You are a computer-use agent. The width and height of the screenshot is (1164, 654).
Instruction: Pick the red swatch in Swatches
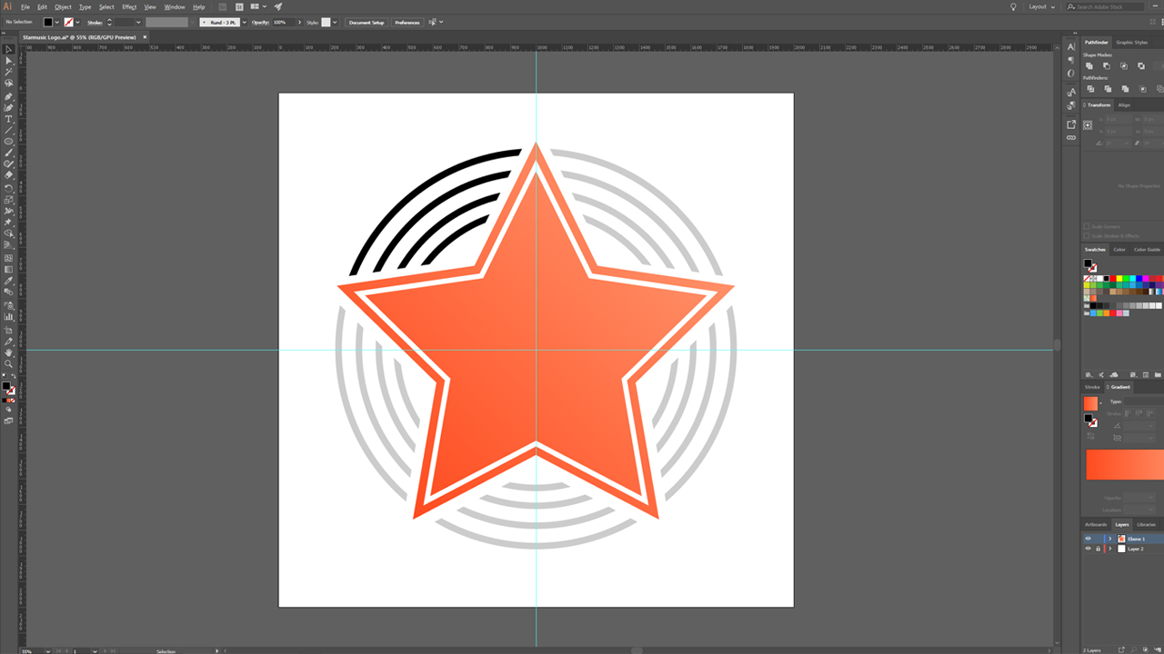pyautogui.click(x=1113, y=279)
